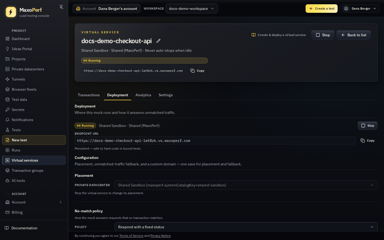This screenshot has height=240, width=384.
Task: Open the Tests page
Action: 34,130
